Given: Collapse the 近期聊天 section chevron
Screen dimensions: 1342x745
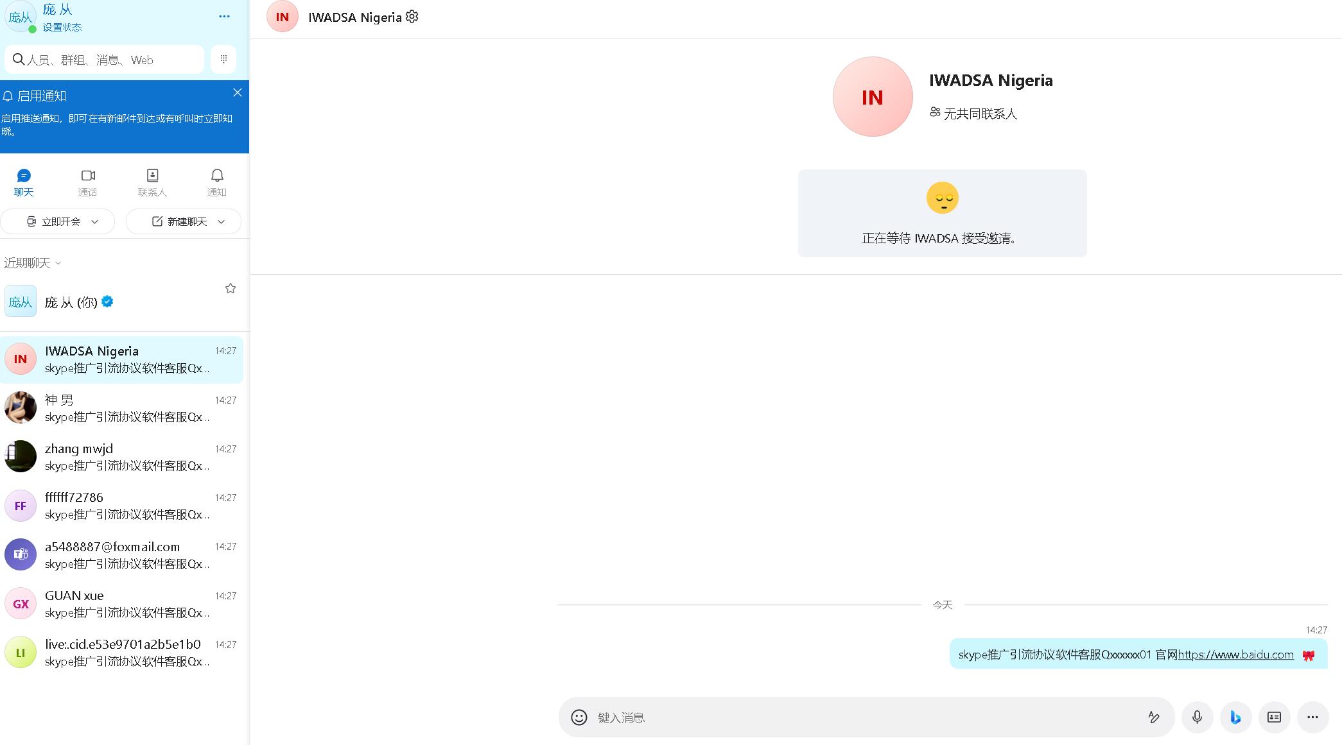Looking at the screenshot, I should click(58, 263).
